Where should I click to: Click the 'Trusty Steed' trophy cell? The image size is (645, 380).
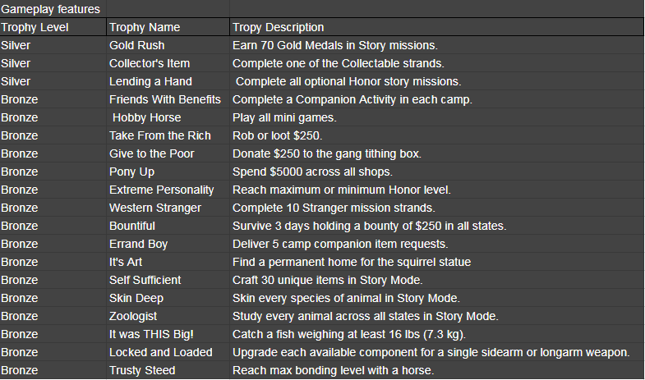pyautogui.click(x=142, y=370)
